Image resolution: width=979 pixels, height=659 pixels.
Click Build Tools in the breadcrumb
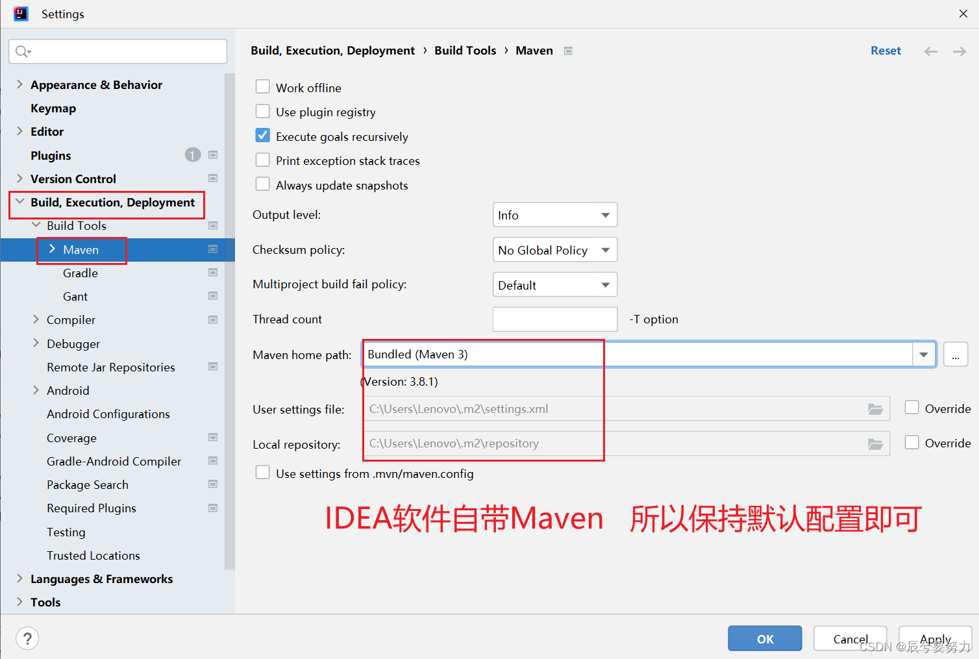pos(465,51)
